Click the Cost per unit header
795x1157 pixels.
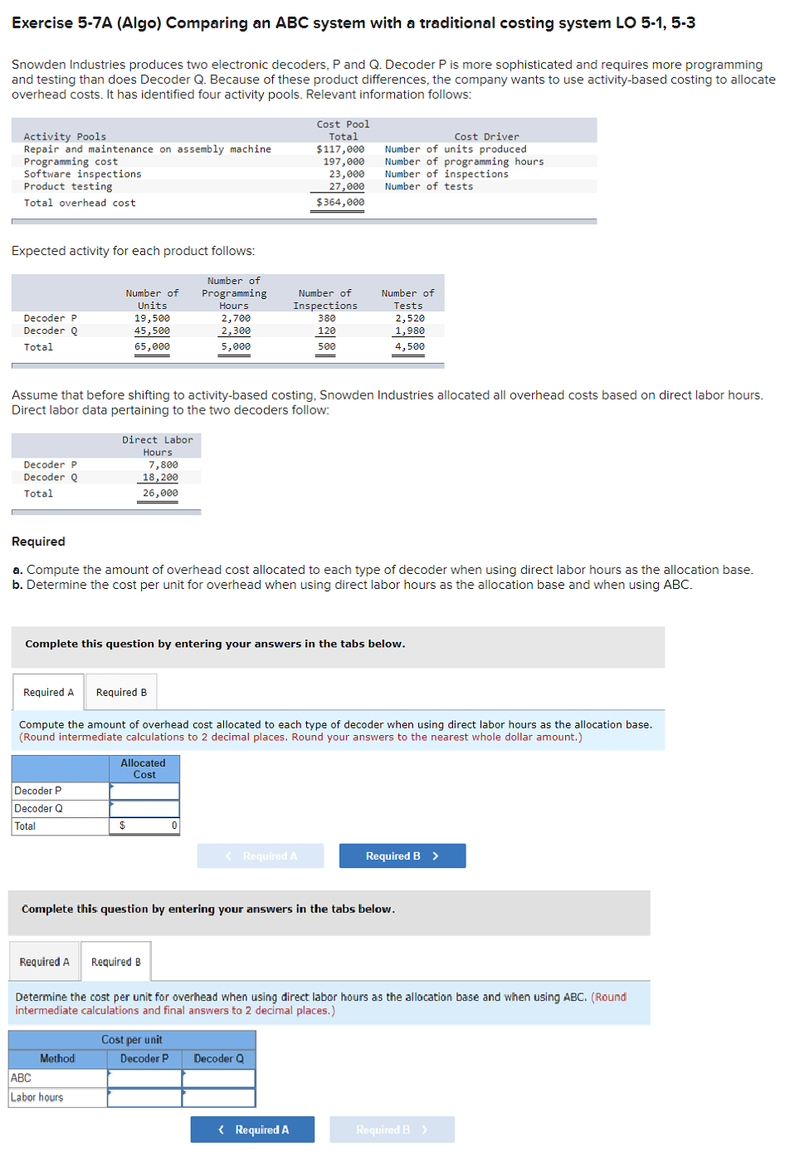click(133, 1039)
